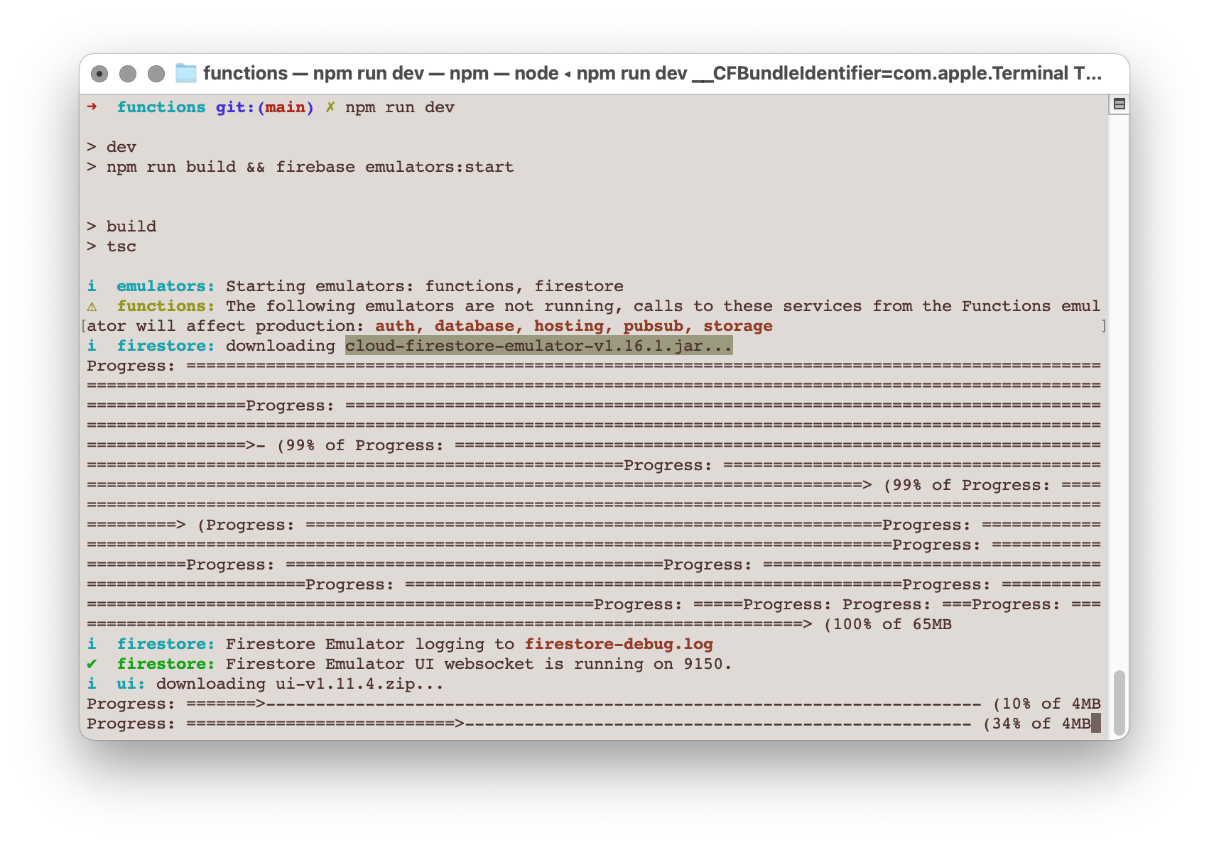
Task: Click the '> build' line
Action: (121, 227)
